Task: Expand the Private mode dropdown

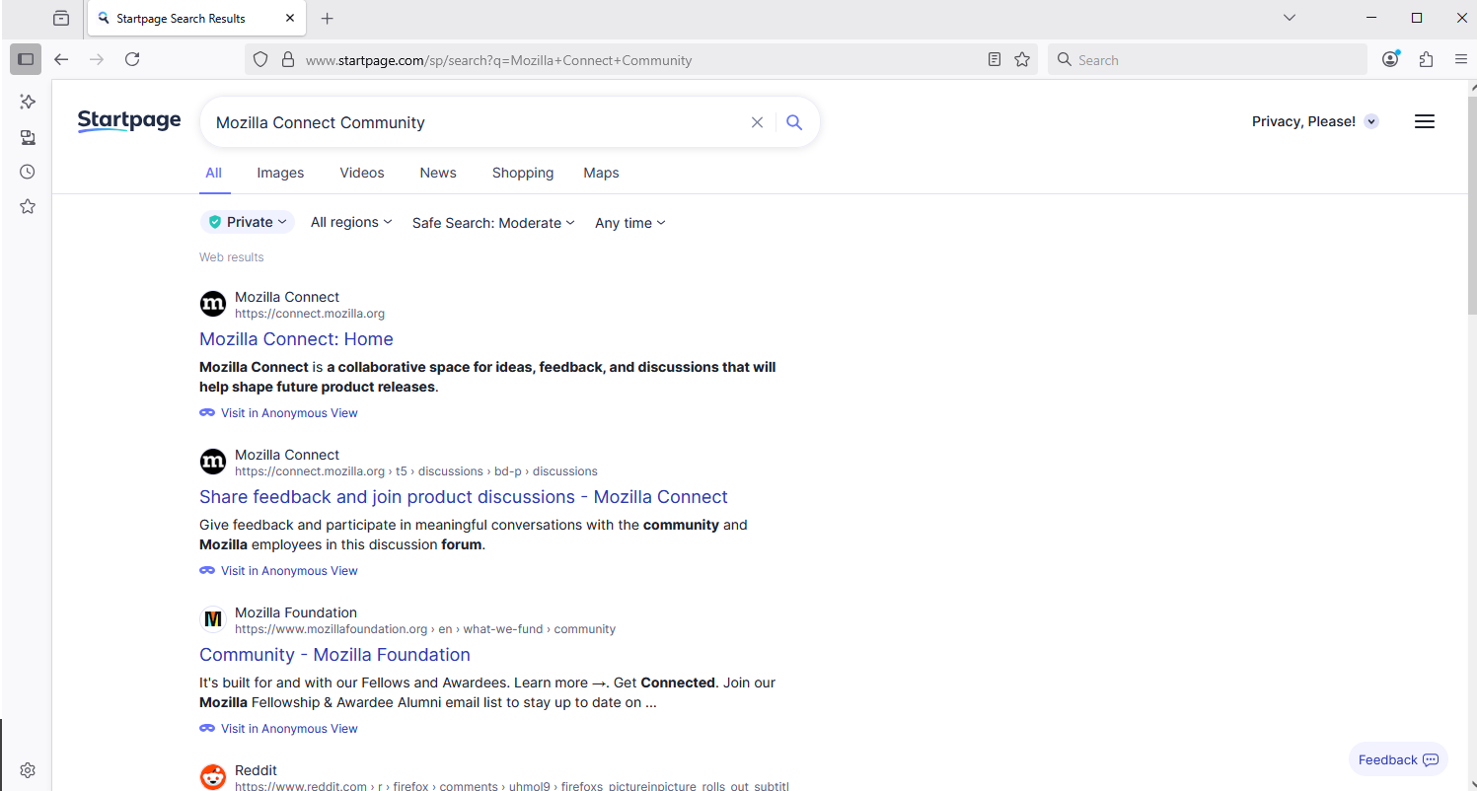Action: [x=248, y=222]
